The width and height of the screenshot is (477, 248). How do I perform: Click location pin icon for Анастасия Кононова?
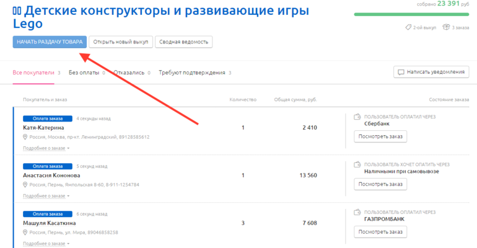pos(25,185)
